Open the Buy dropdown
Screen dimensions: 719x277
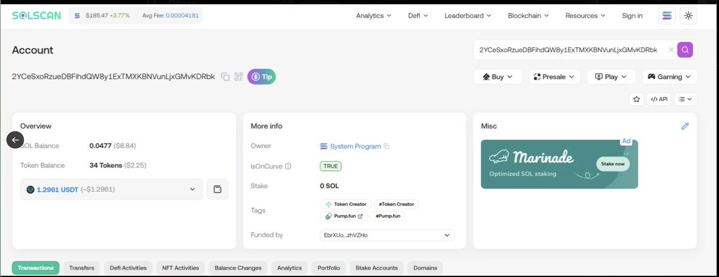coord(498,77)
